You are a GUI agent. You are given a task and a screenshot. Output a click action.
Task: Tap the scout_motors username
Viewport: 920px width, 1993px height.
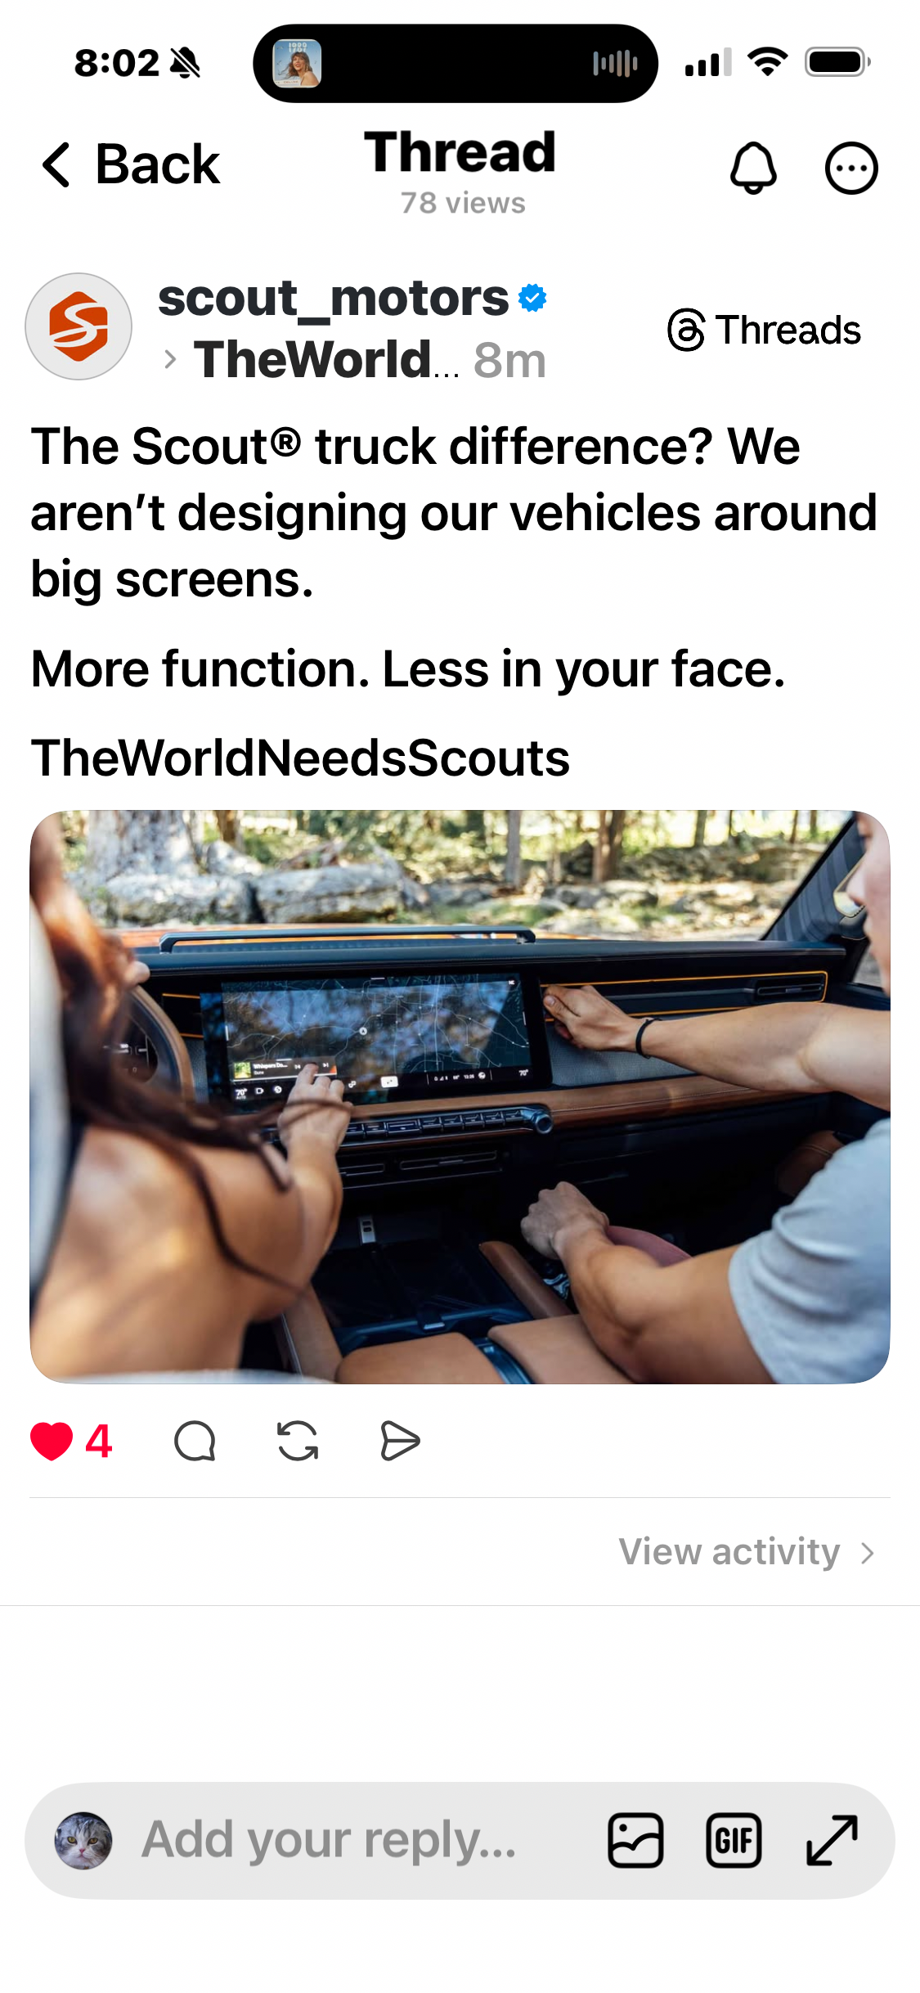[334, 298]
